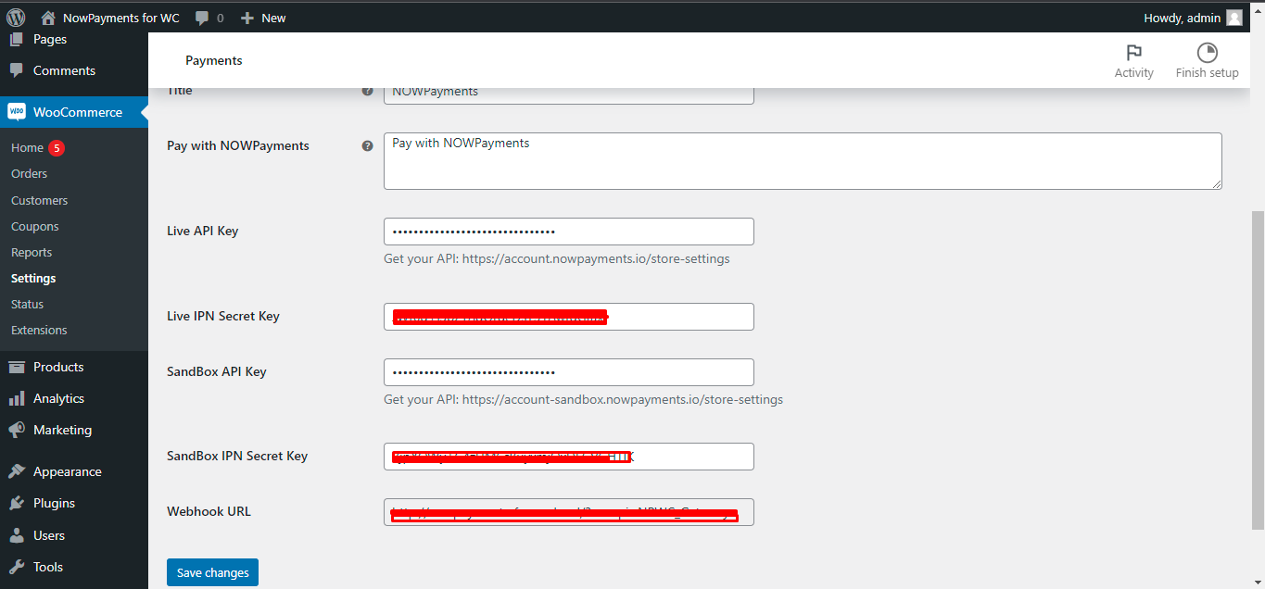Open the Status submenu item
The height and width of the screenshot is (589, 1265).
27,304
